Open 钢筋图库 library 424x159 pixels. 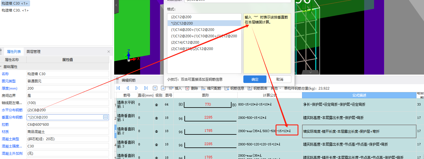257,88
